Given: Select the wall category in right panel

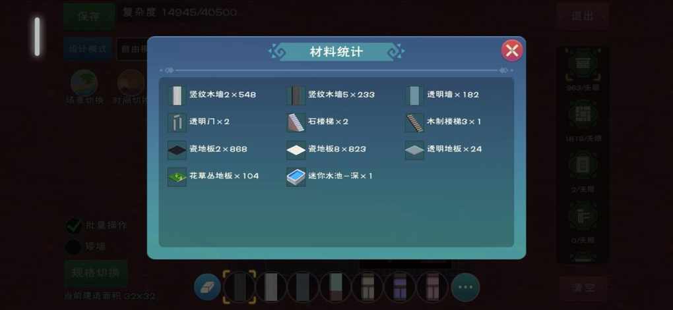Looking at the screenshot, I should pyautogui.click(x=583, y=65).
